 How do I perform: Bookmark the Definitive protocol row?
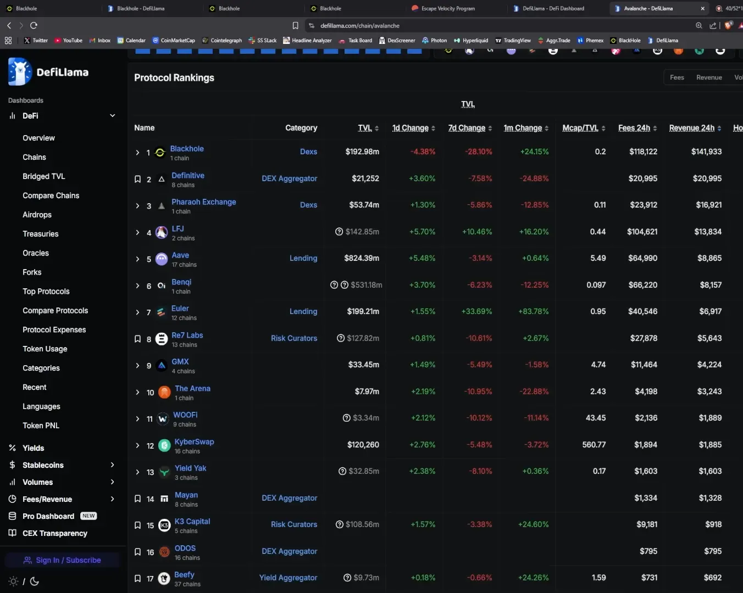[x=138, y=179]
